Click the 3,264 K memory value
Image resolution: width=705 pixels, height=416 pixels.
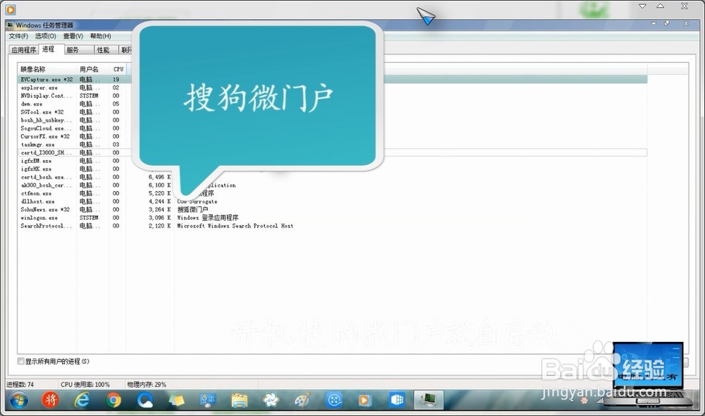pos(159,209)
